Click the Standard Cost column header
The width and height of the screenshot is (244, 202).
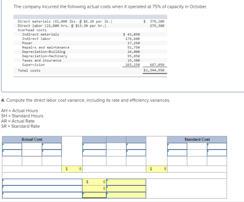(x=197, y=139)
